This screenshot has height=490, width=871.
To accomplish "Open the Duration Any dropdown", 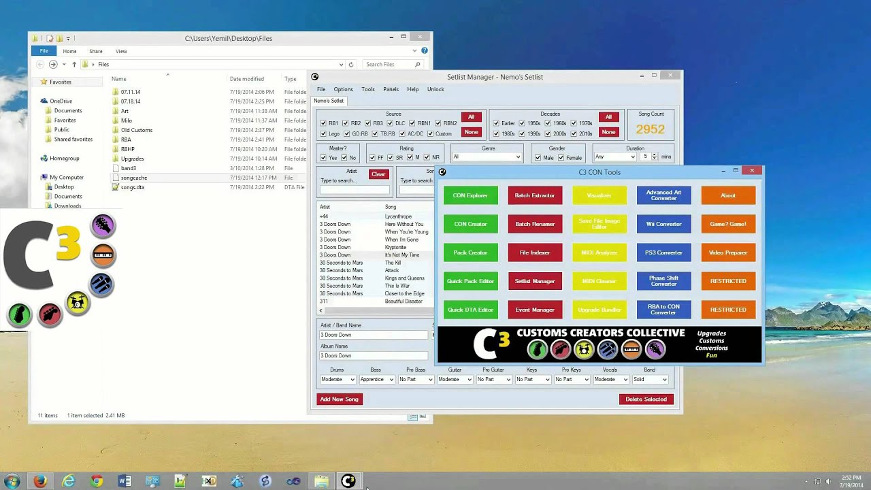I will pos(614,157).
